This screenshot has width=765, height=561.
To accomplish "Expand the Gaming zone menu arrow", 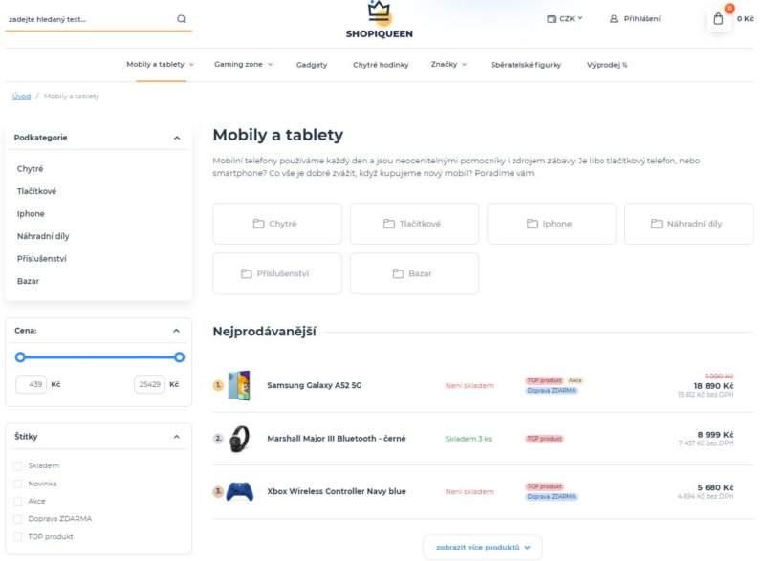I will click(270, 65).
